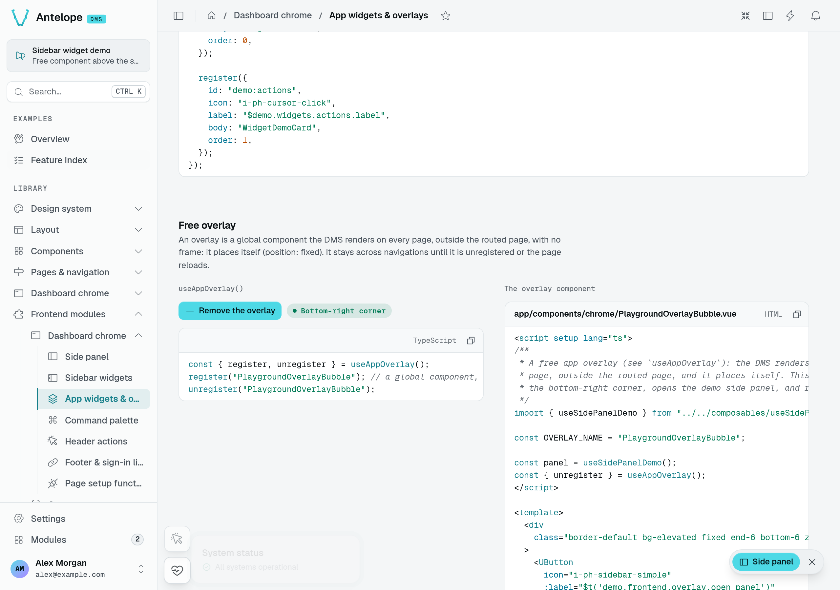Expand Pages & navigation section
Viewport: 840px width, 590px height.
(x=78, y=272)
